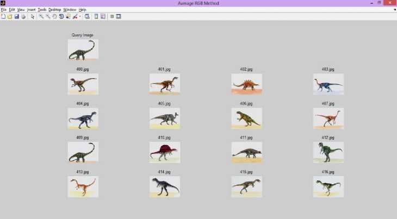
Task: Click the New Figure toolbar icon
Action: [x=3, y=16]
